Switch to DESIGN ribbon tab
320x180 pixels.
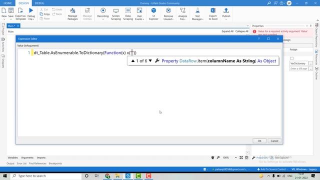click(x=23, y=3)
